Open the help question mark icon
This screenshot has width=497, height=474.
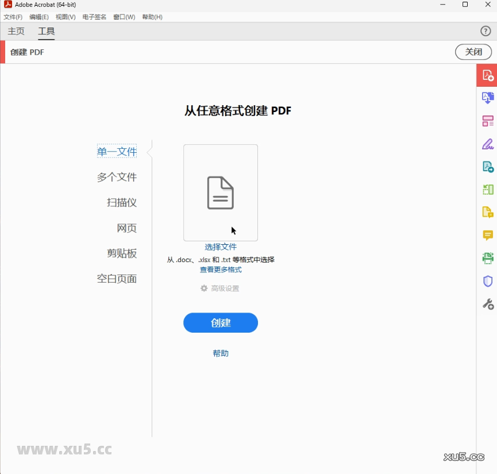tap(486, 31)
